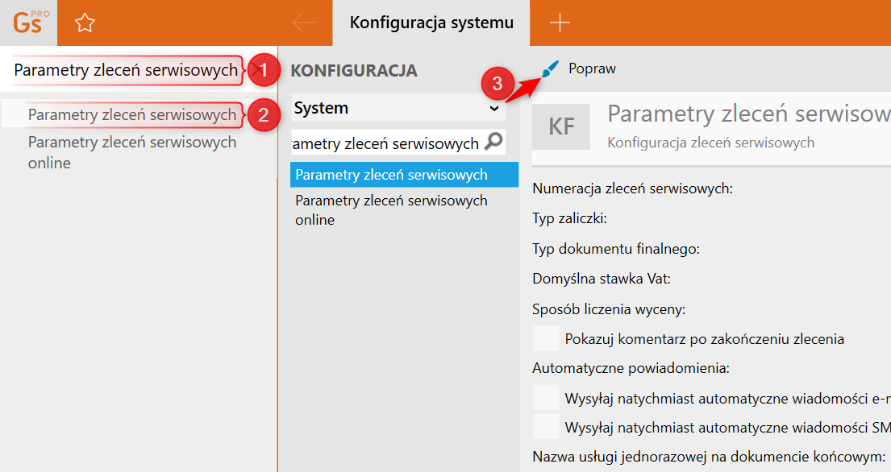This screenshot has width=891, height=472.
Task: Open favorites with the star icon
Action: (x=85, y=23)
